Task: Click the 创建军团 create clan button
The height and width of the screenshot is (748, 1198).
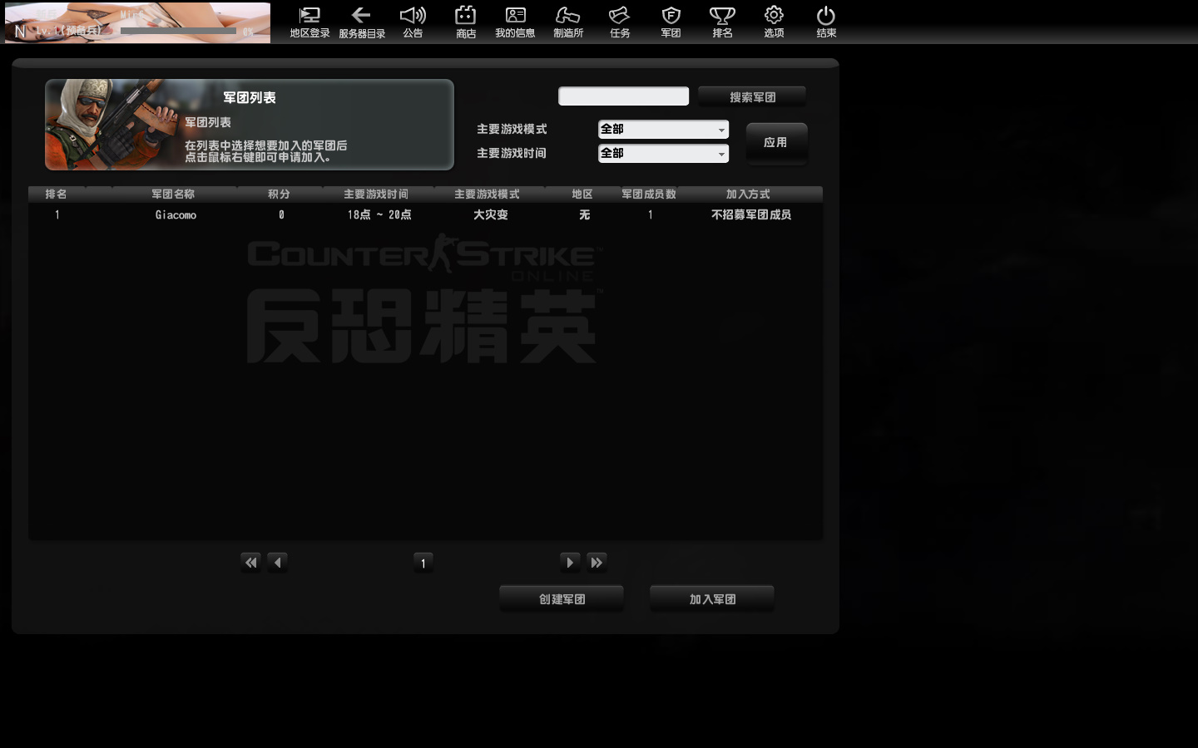Action: tap(562, 599)
